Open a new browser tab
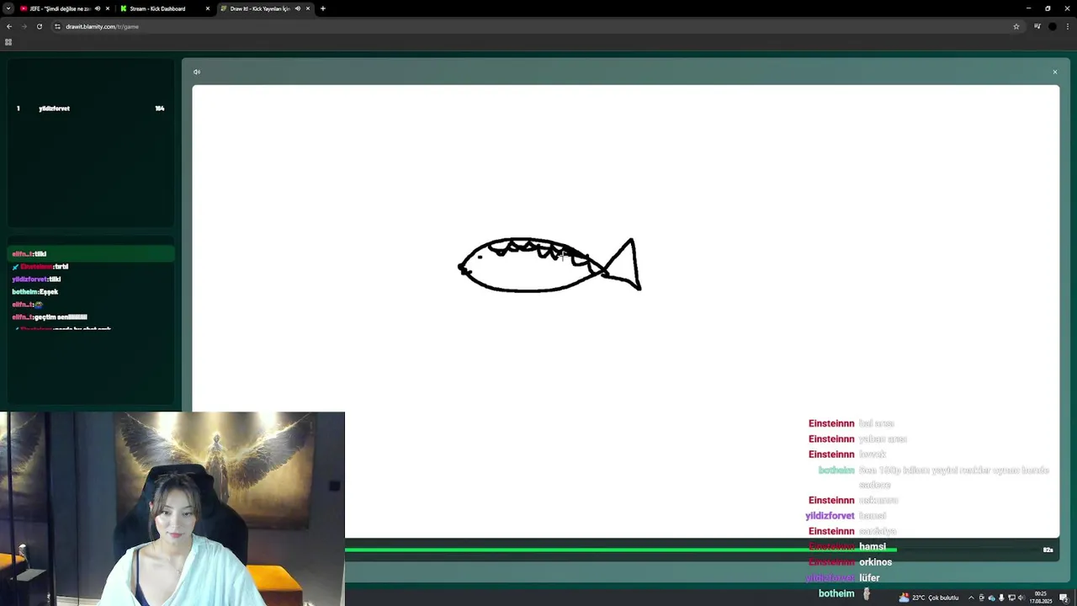The width and height of the screenshot is (1077, 606). coord(323,8)
